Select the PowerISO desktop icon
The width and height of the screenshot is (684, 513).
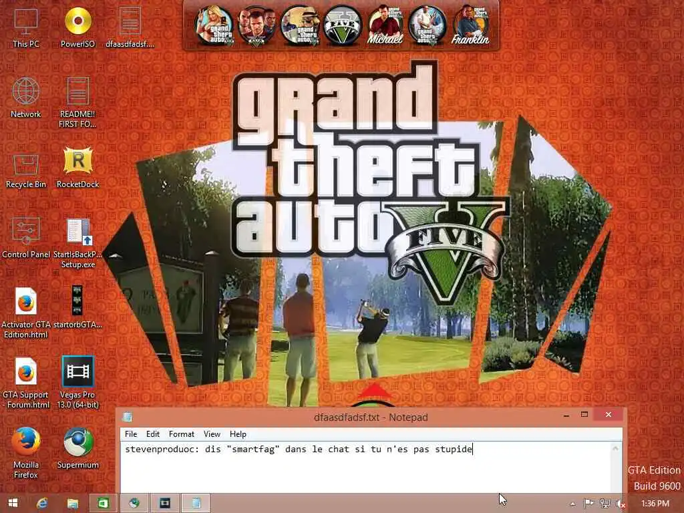(77, 28)
